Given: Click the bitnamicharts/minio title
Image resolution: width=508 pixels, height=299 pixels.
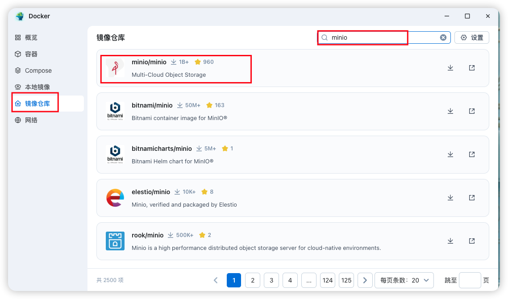Looking at the screenshot, I should coord(162,148).
